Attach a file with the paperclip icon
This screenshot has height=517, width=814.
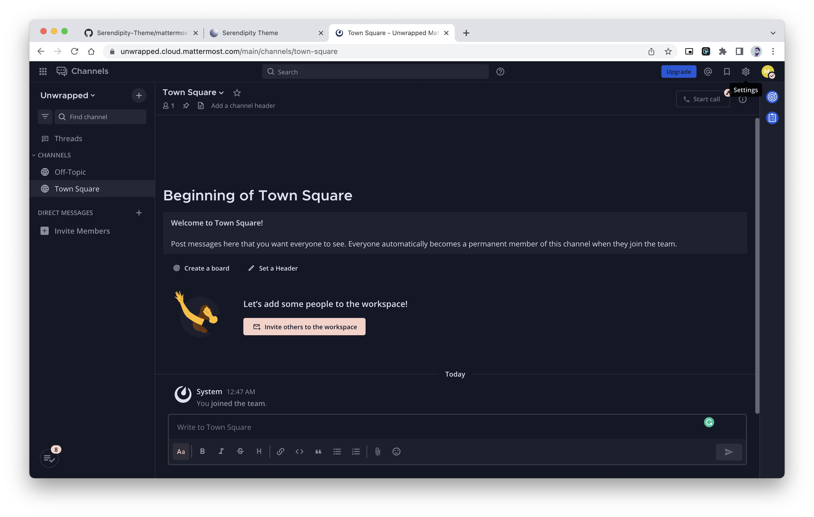tap(378, 452)
